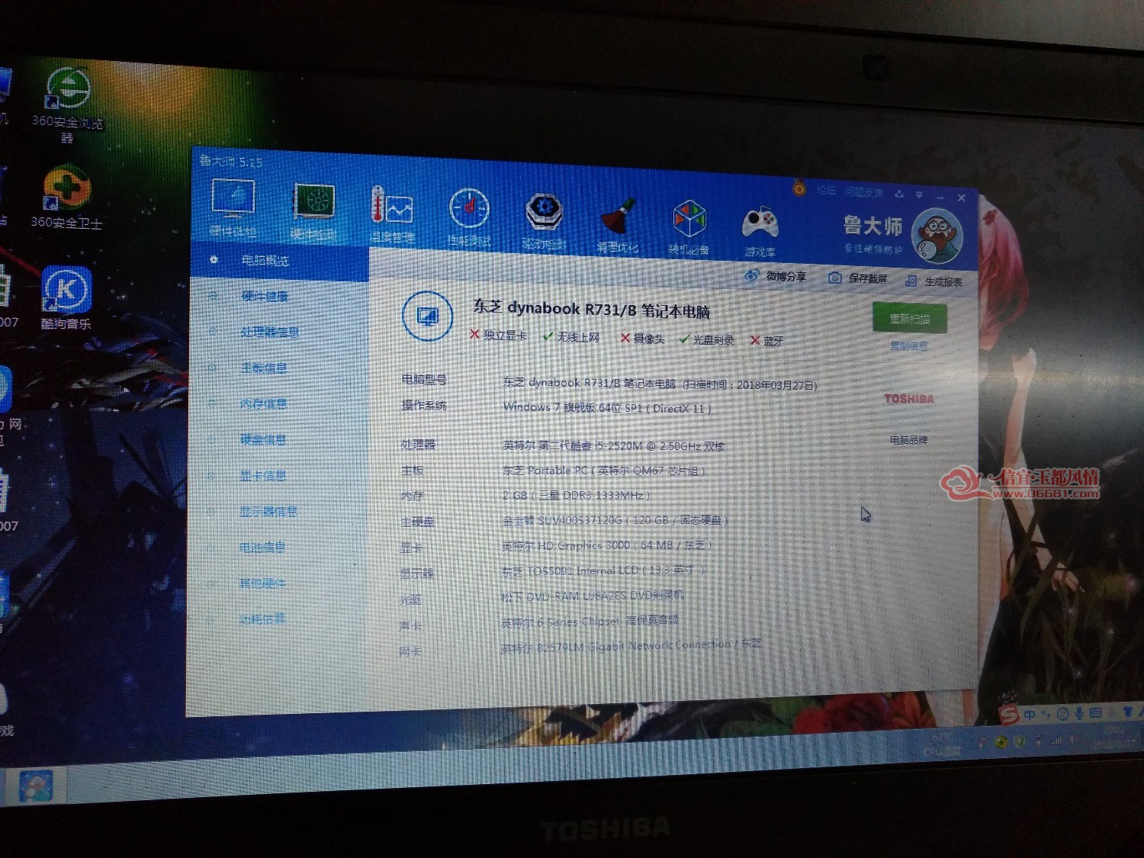The width and height of the screenshot is (1144, 858).
Task: Click the 东芝 dynabook R731/B 笔记本电脑 heading
Action: click(x=592, y=309)
